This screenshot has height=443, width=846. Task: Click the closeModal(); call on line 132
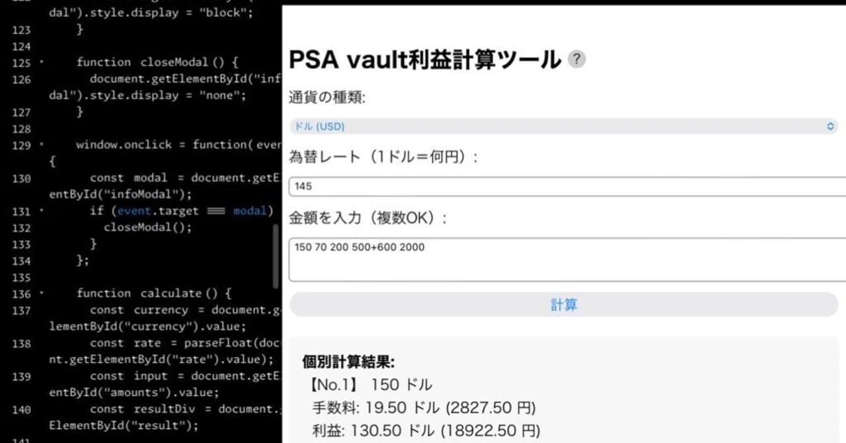[x=147, y=227]
